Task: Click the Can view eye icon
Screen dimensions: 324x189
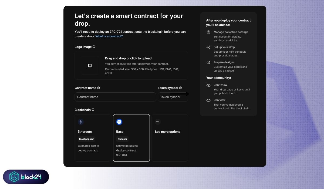Action: coord(208,100)
